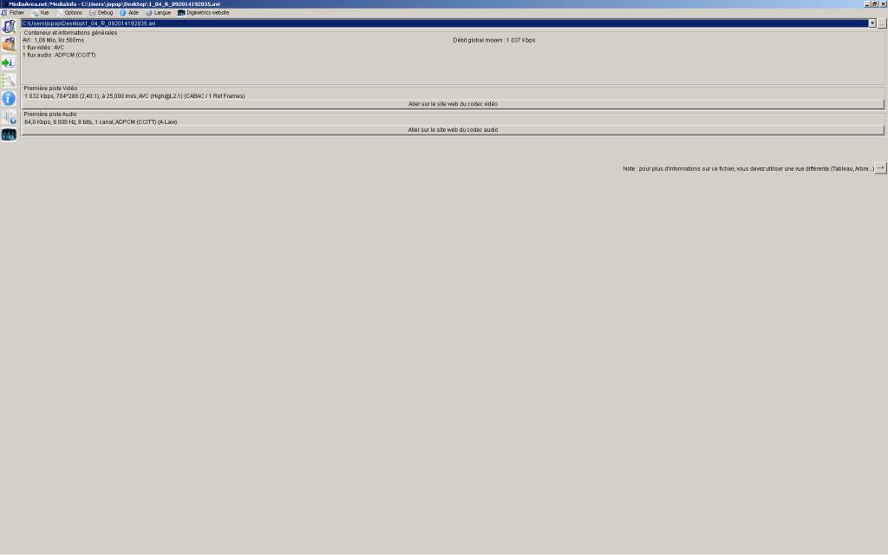This screenshot has width=888, height=555.
Task: Open the Debug menu
Action: click(101, 12)
